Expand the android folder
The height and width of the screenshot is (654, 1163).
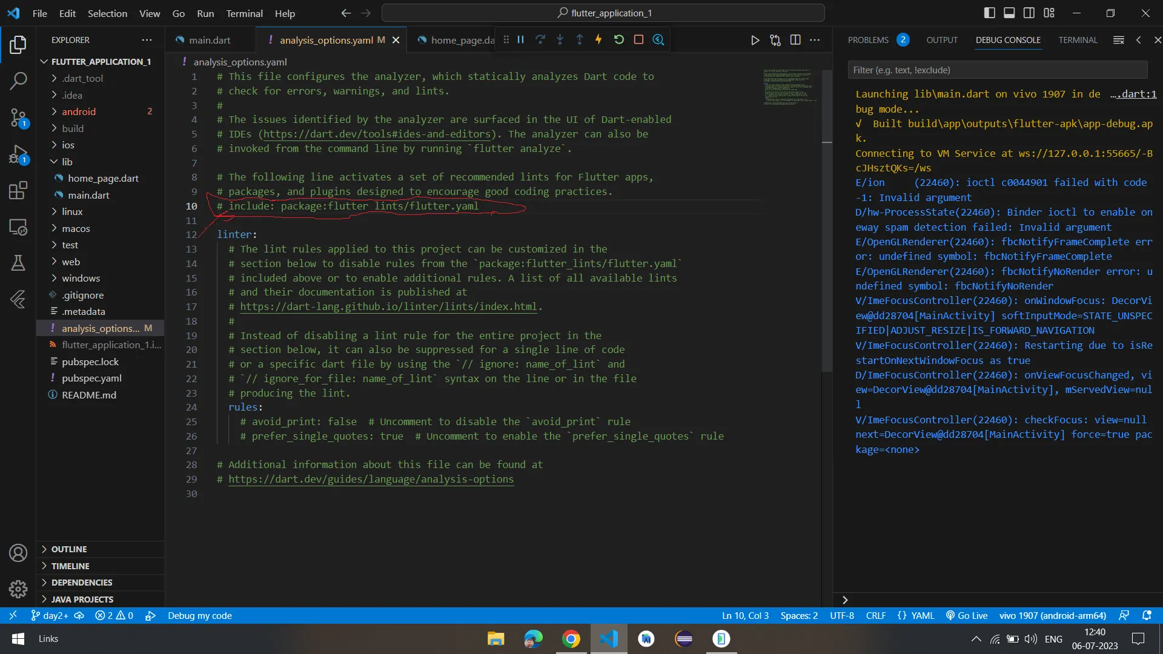click(79, 111)
